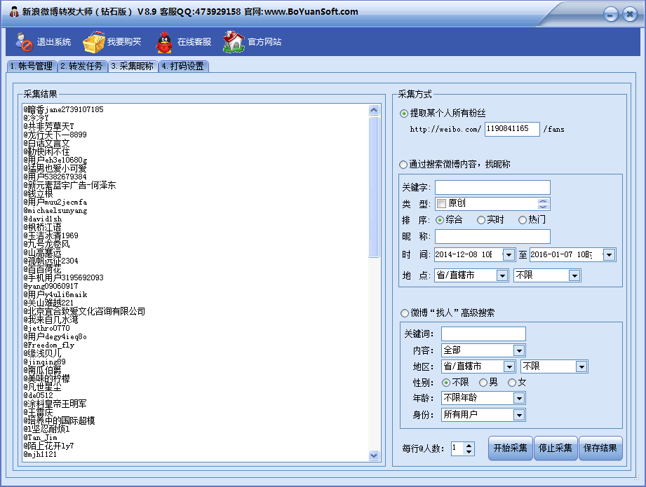Select gender 不限 radio button
Screen dimensions: 646x487
[x=446, y=383]
